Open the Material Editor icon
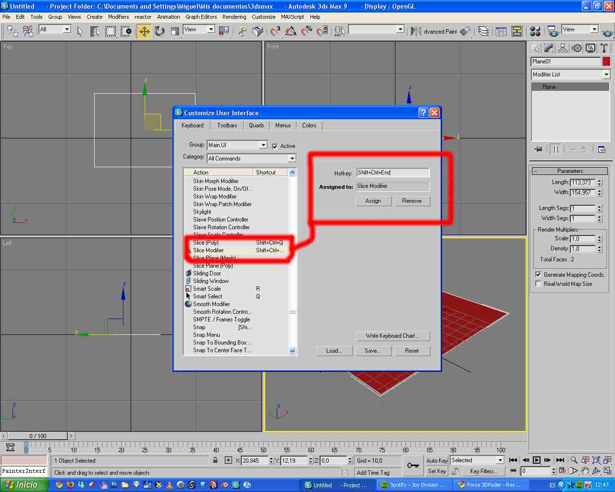Screen dimensions: 615x492 click(535, 31)
